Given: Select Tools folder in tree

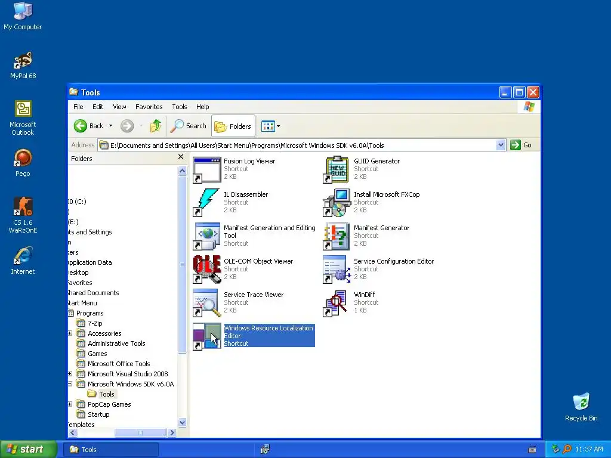Looking at the screenshot, I should pos(101,394).
